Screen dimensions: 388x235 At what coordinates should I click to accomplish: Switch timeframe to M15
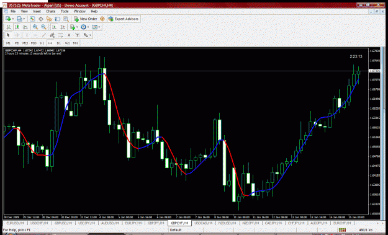[25, 43]
